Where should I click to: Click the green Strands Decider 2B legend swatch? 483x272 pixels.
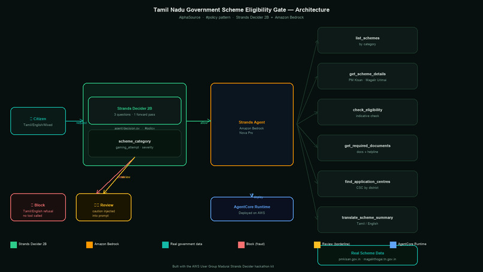click(x=14, y=244)
